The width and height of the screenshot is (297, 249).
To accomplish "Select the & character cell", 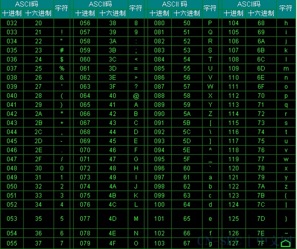I will tap(62, 78).
